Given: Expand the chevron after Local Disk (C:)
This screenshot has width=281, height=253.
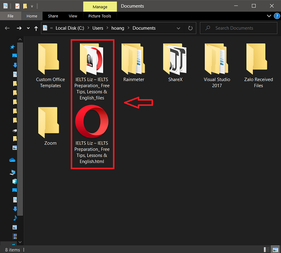Looking at the screenshot, I should click(x=88, y=28).
